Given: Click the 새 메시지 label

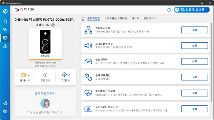Looking at the screenshot, I should point(25,80).
